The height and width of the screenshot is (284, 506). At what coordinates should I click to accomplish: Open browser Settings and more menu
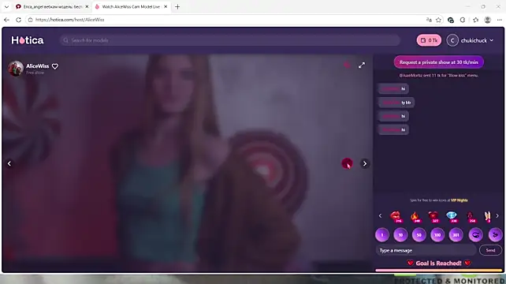499,20
